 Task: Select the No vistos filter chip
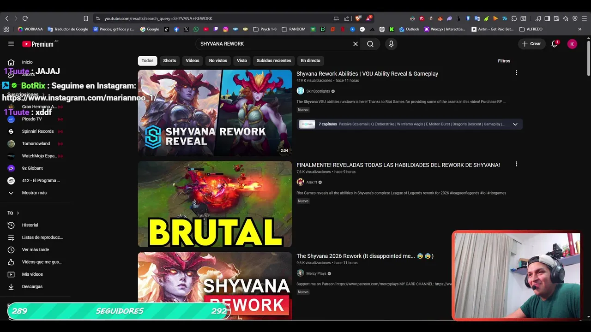[x=218, y=61]
